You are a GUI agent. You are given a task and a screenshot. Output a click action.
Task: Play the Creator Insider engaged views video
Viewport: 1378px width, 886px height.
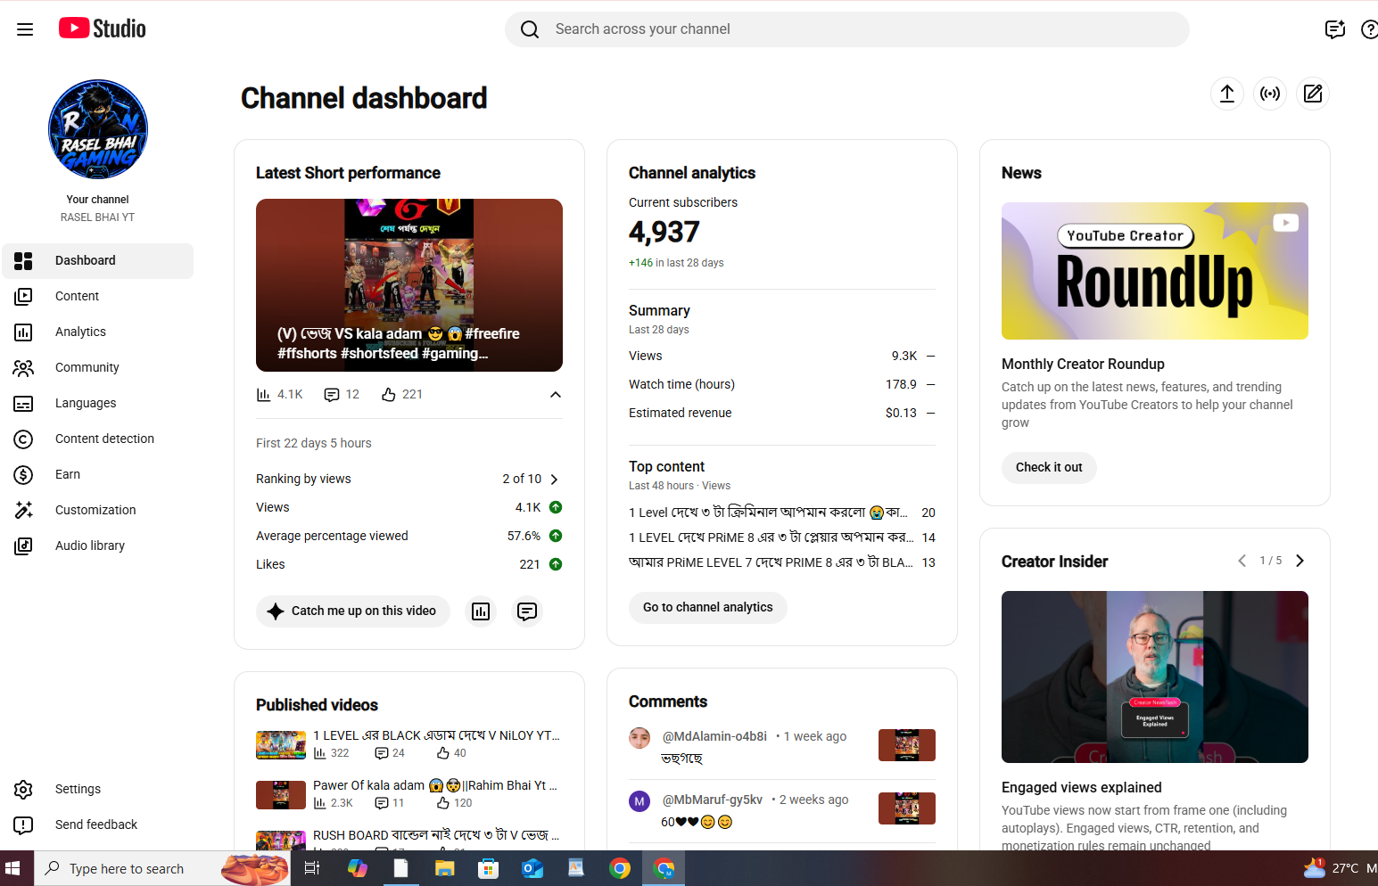point(1155,677)
